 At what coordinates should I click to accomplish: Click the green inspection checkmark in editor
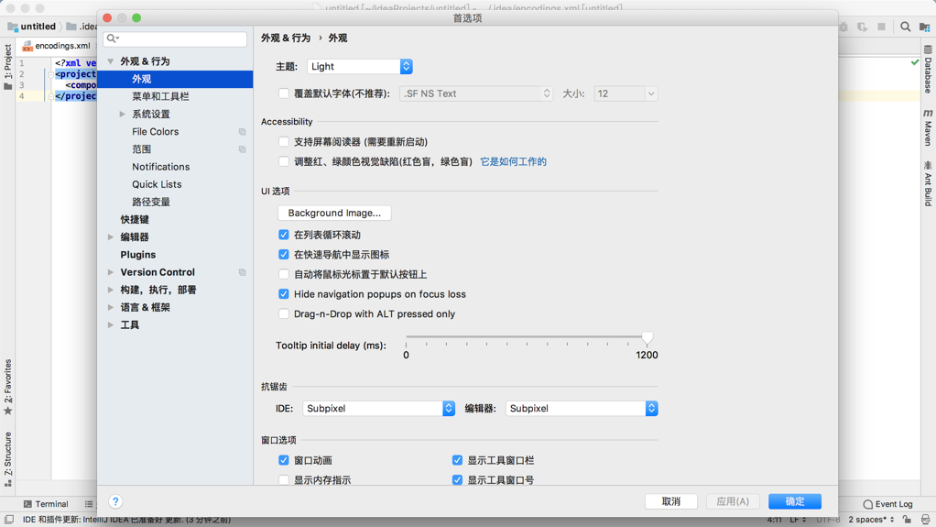[x=915, y=62]
